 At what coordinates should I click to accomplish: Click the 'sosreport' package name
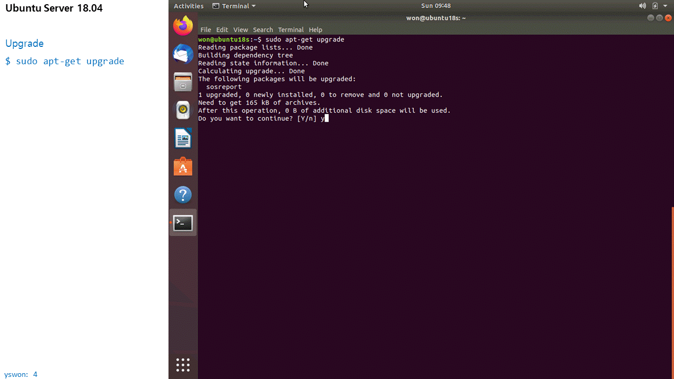[224, 87]
